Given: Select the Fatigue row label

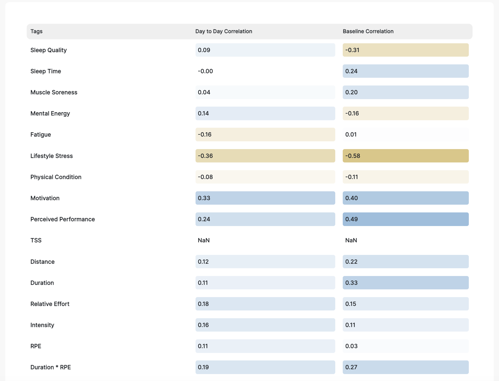Looking at the screenshot, I should 40,134.
